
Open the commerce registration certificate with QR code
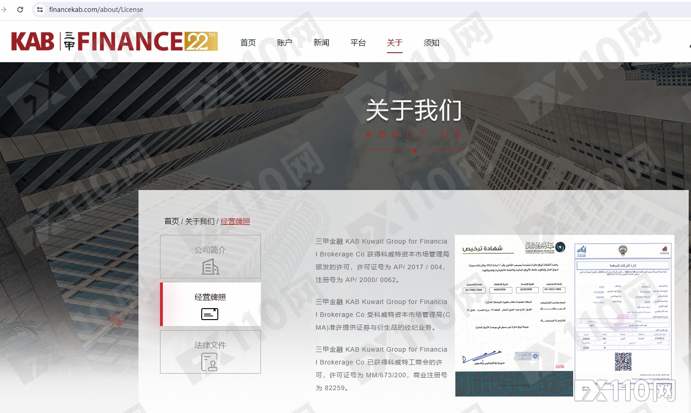(624, 315)
